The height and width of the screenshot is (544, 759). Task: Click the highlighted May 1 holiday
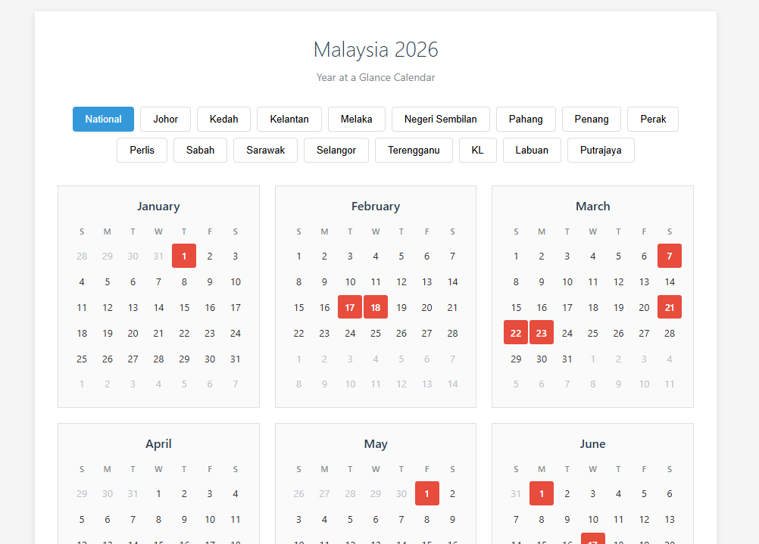pos(426,493)
